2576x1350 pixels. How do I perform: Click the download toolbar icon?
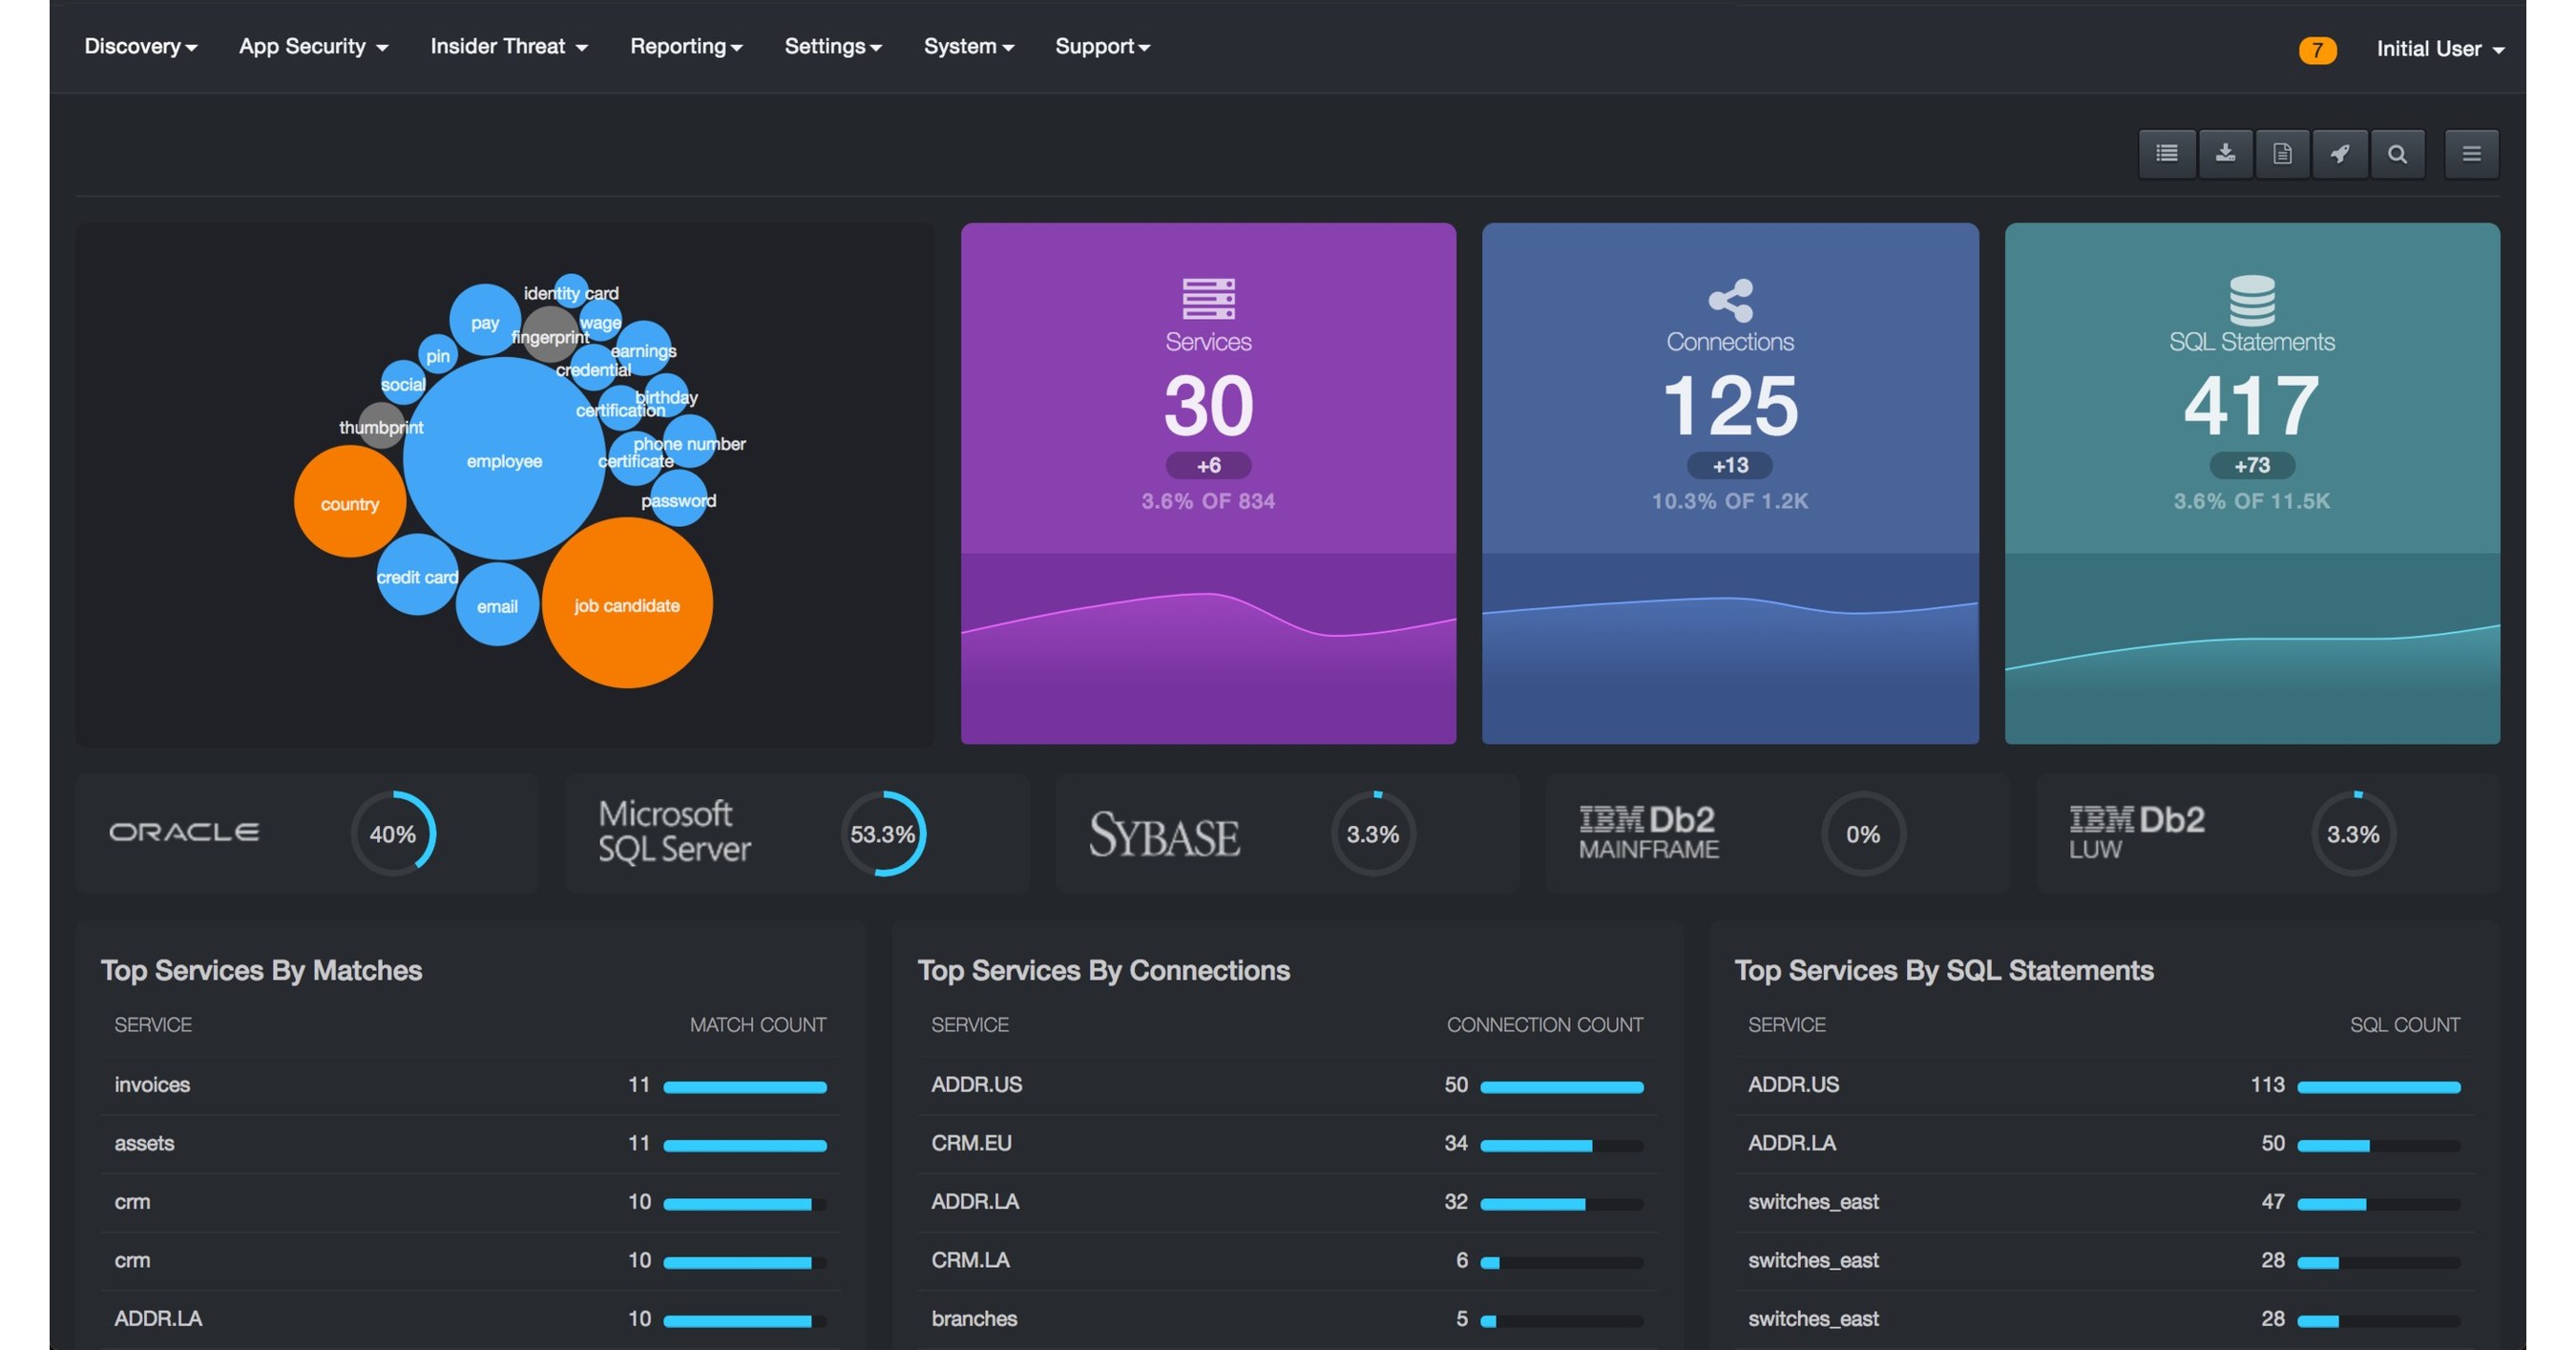2225,154
